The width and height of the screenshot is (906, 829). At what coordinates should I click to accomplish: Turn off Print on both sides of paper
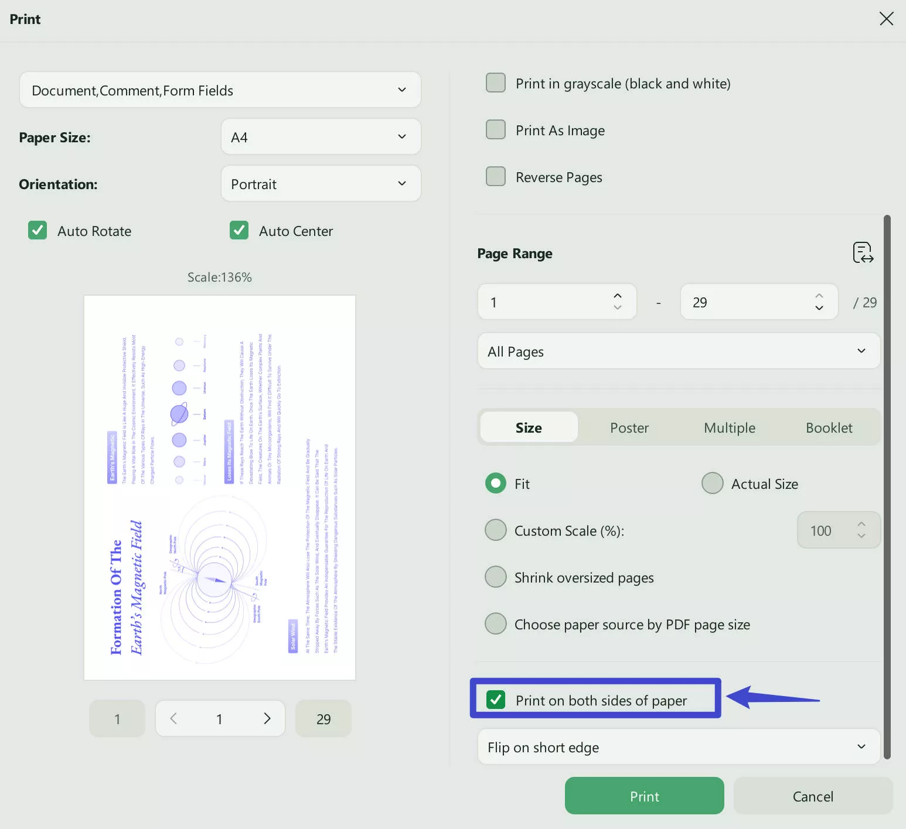coord(496,699)
